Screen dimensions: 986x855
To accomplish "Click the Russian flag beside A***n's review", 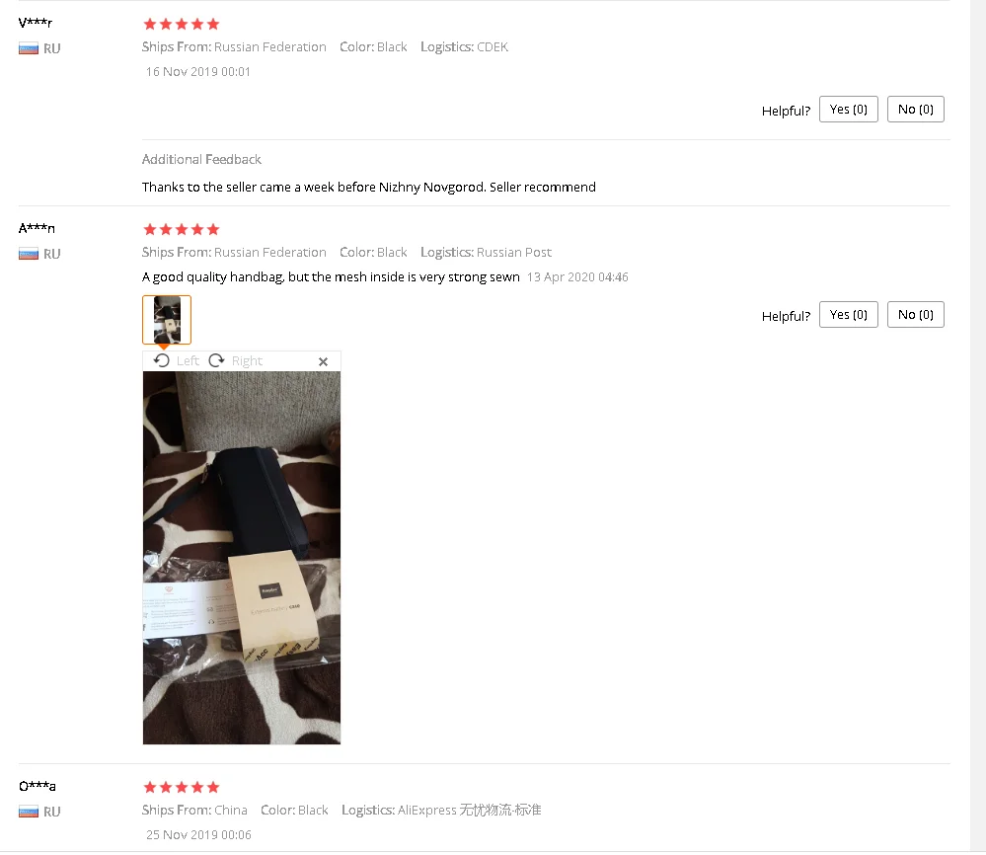I will coord(29,254).
